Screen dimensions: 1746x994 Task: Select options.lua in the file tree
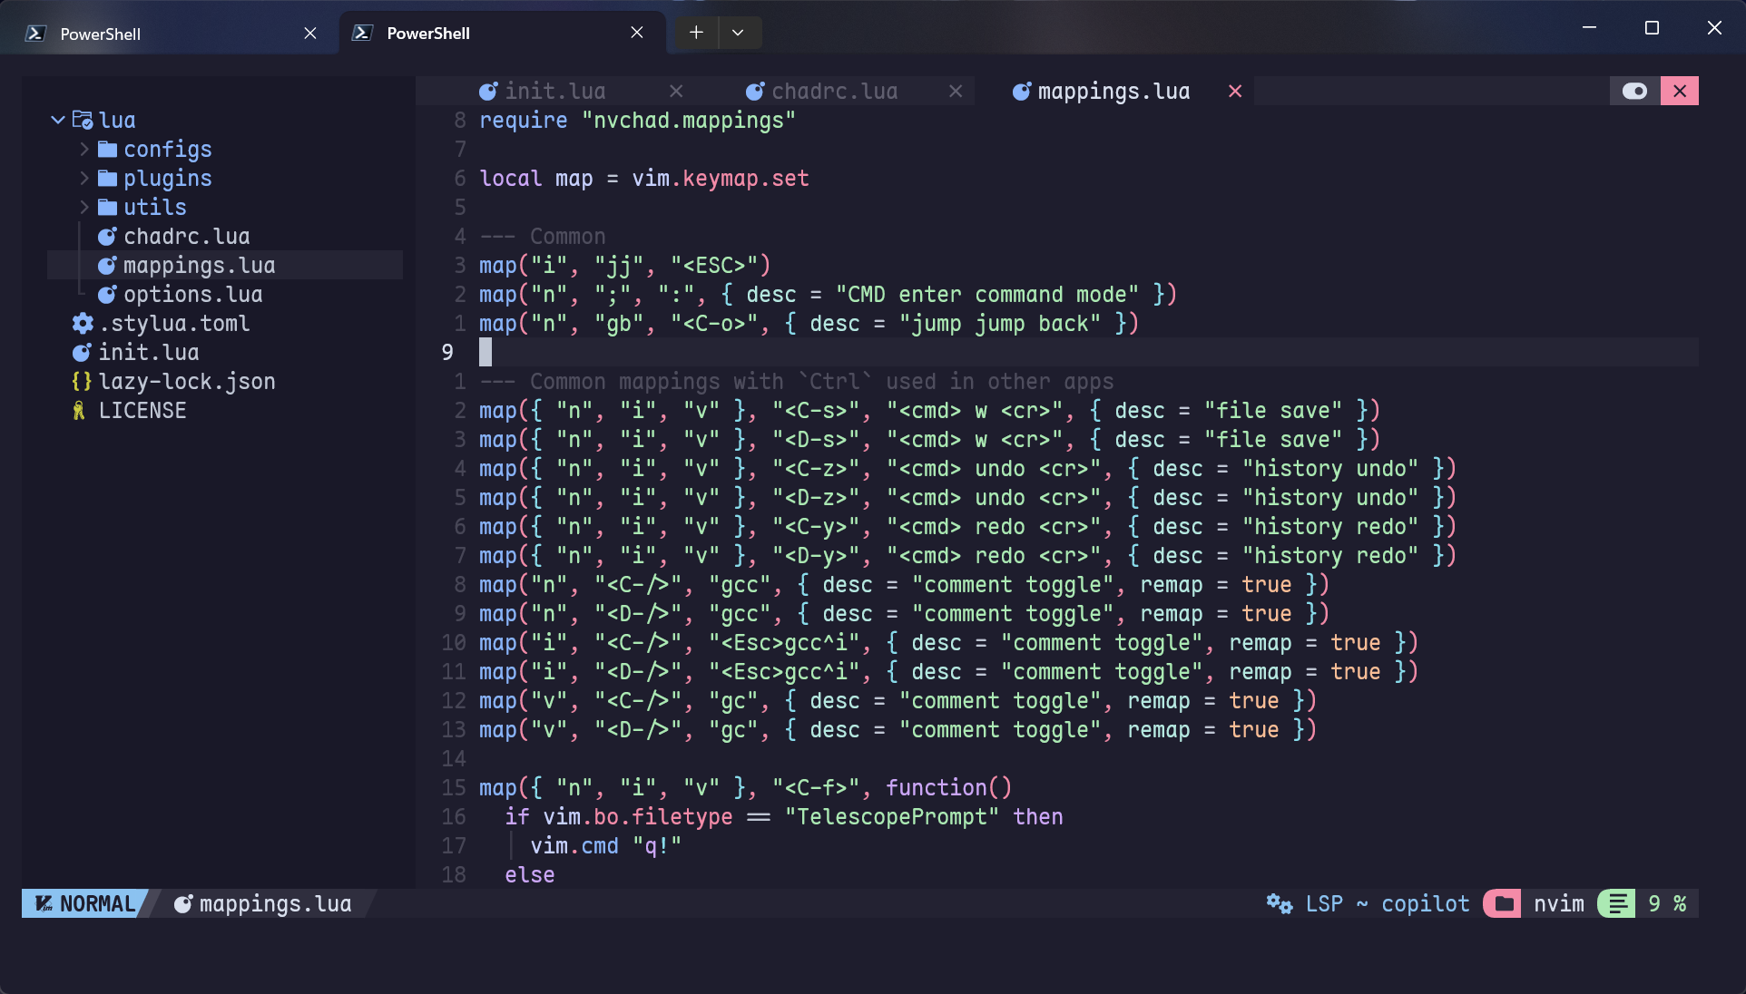[x=192, y=294]
